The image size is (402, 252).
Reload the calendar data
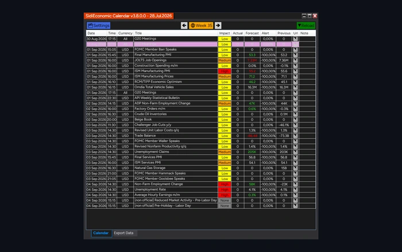tap(306, 25)
